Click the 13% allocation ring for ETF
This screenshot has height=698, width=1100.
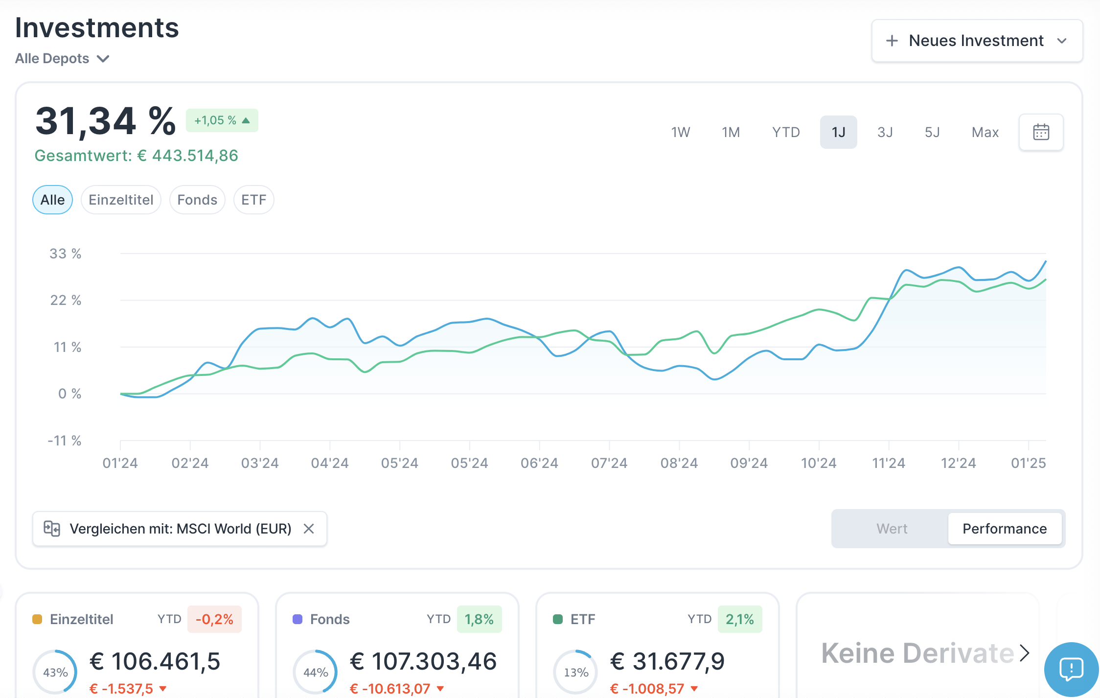point(576,672)
